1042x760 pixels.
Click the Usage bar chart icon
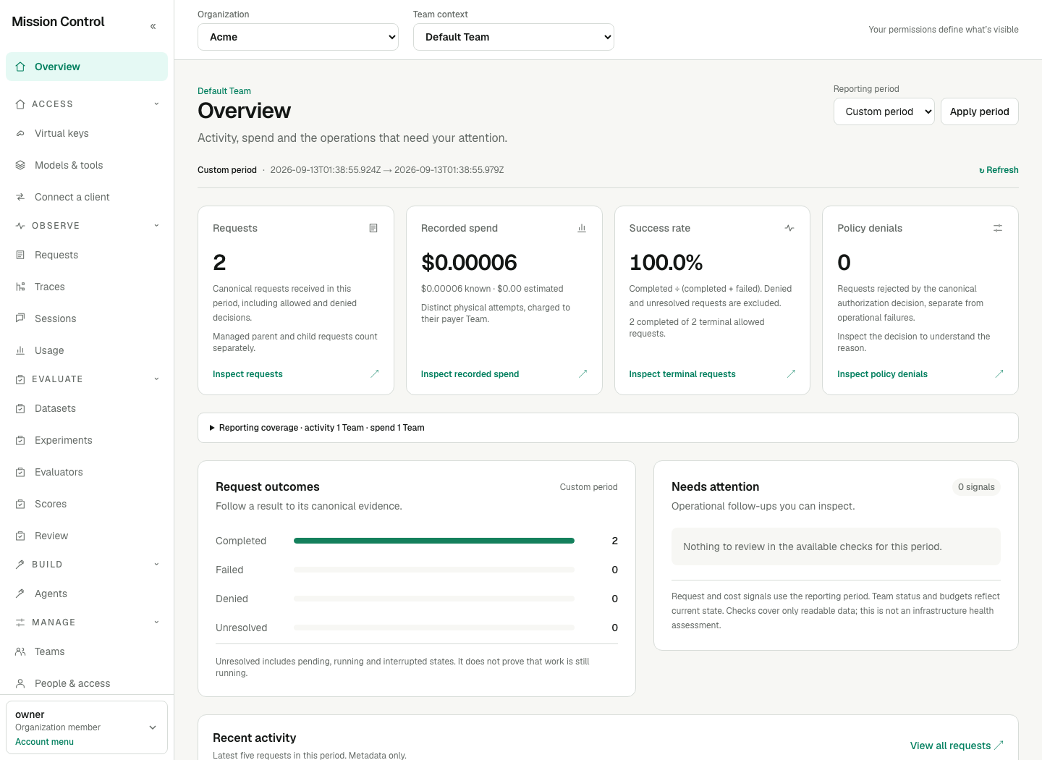click(20, 350)
